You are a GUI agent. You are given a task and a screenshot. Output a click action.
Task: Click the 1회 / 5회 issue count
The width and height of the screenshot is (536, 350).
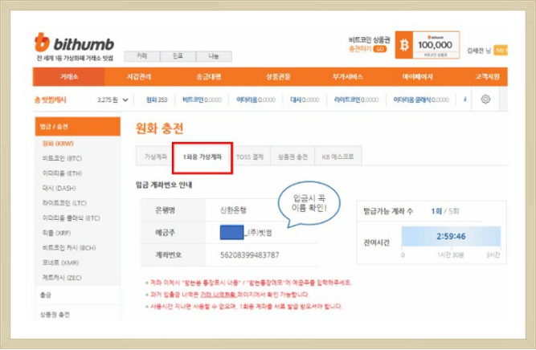click(445, 211)
